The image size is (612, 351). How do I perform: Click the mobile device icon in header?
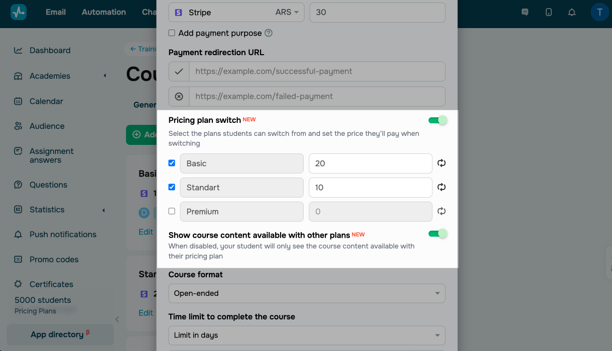549,12
